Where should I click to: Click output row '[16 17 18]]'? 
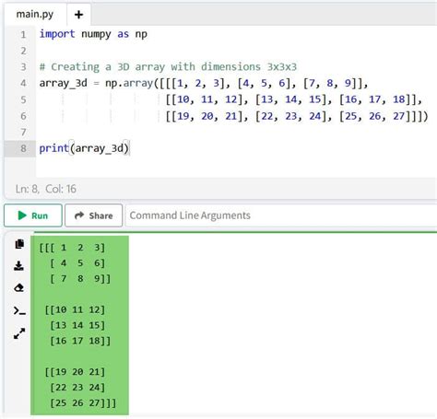[x=80, y=341]
